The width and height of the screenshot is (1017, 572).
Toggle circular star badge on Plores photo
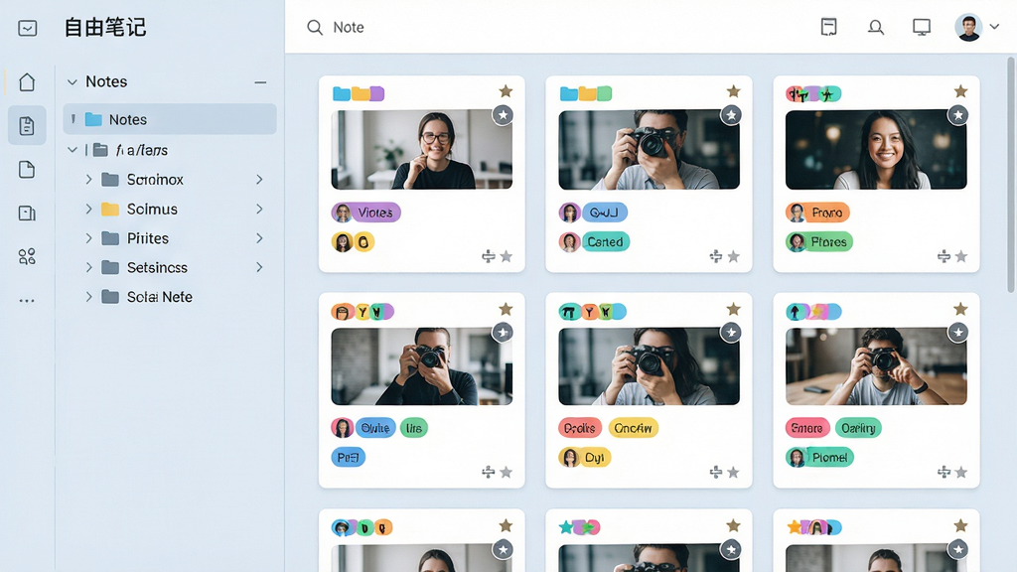point(958,115)
